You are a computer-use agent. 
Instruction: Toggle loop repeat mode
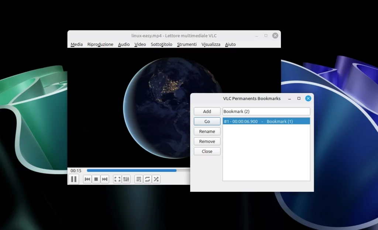point(147,179)
